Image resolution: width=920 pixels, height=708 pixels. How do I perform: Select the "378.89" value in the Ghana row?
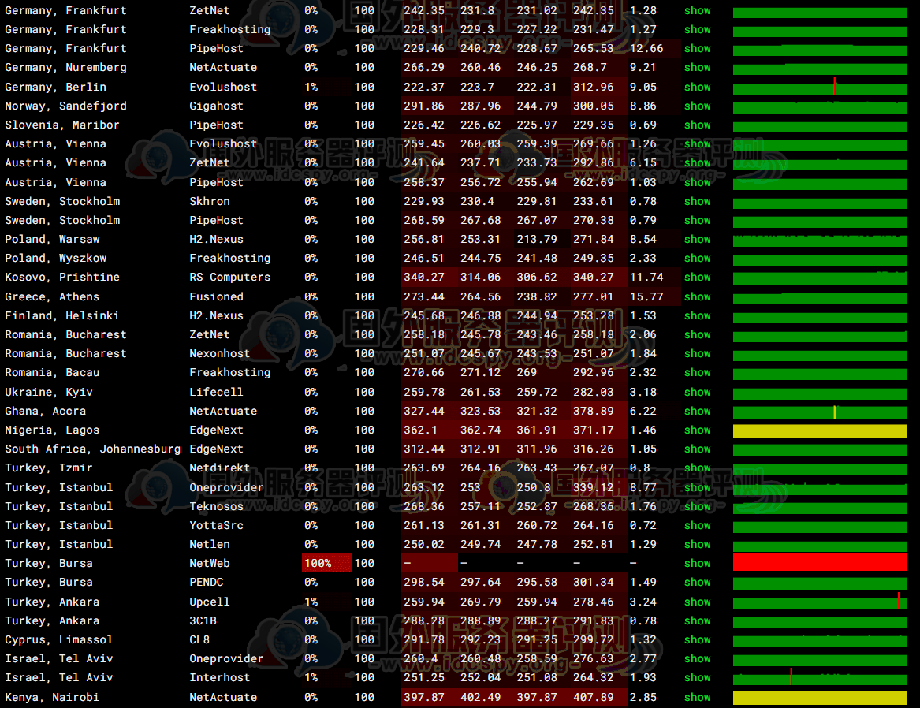click(593, 412)
